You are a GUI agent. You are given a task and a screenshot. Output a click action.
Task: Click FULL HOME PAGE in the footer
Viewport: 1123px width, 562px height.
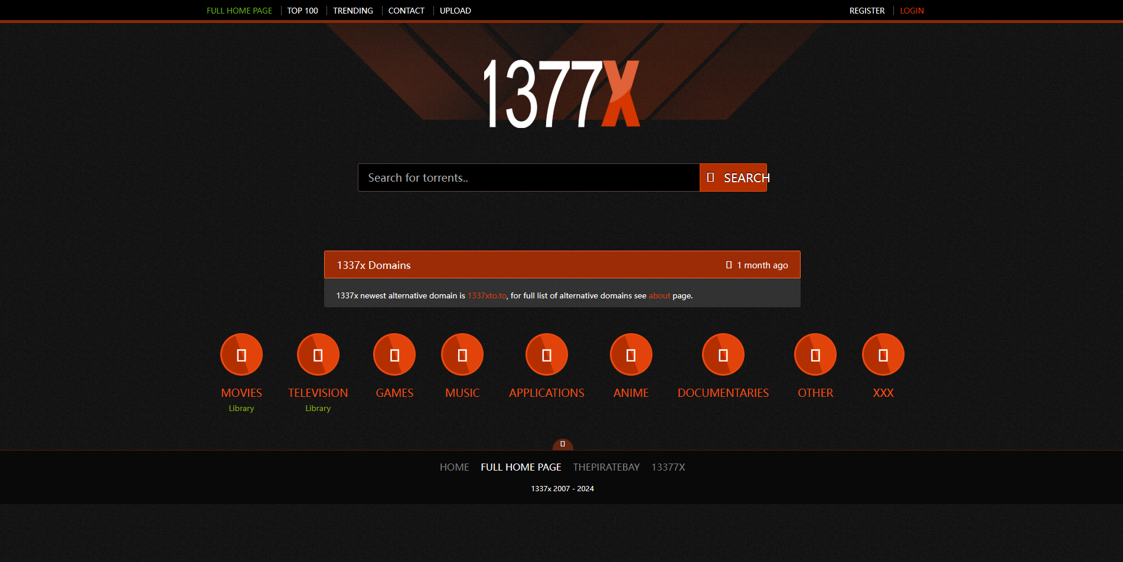[x=521, y=467]
